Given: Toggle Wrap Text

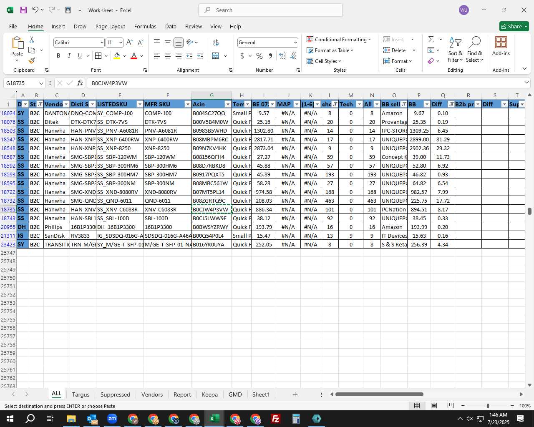Looking at the screenshot, I should (216, 43).
